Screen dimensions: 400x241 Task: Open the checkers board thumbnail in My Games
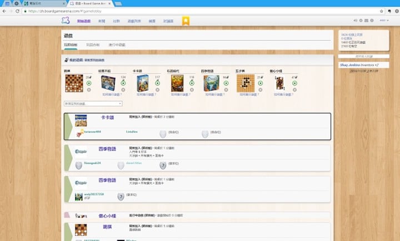(74, 83)
